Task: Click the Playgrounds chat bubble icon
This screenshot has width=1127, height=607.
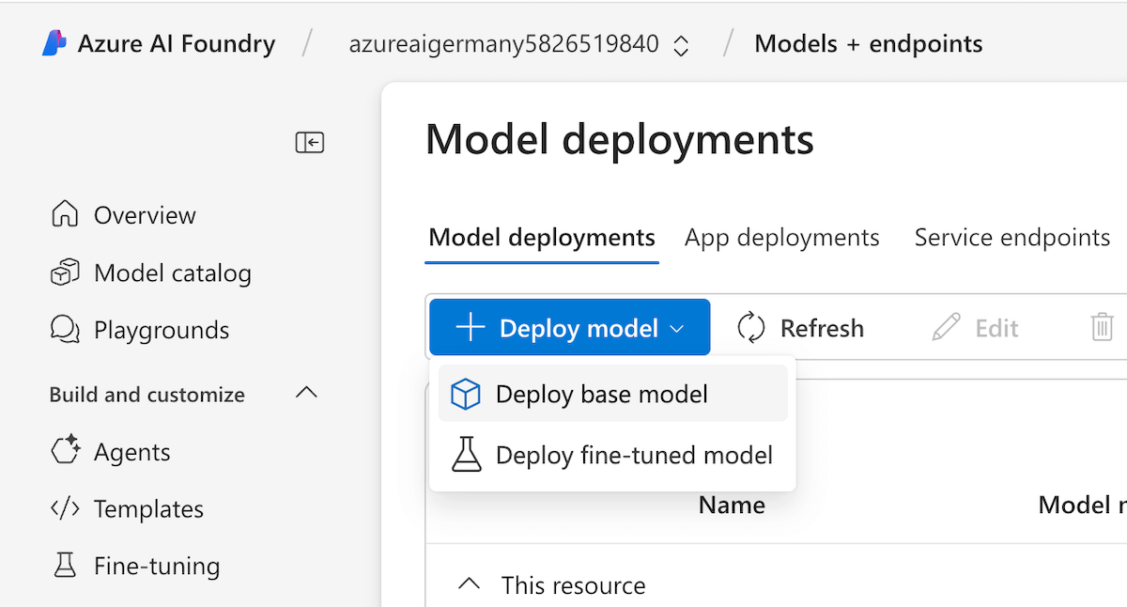Action: click(64, 330)
